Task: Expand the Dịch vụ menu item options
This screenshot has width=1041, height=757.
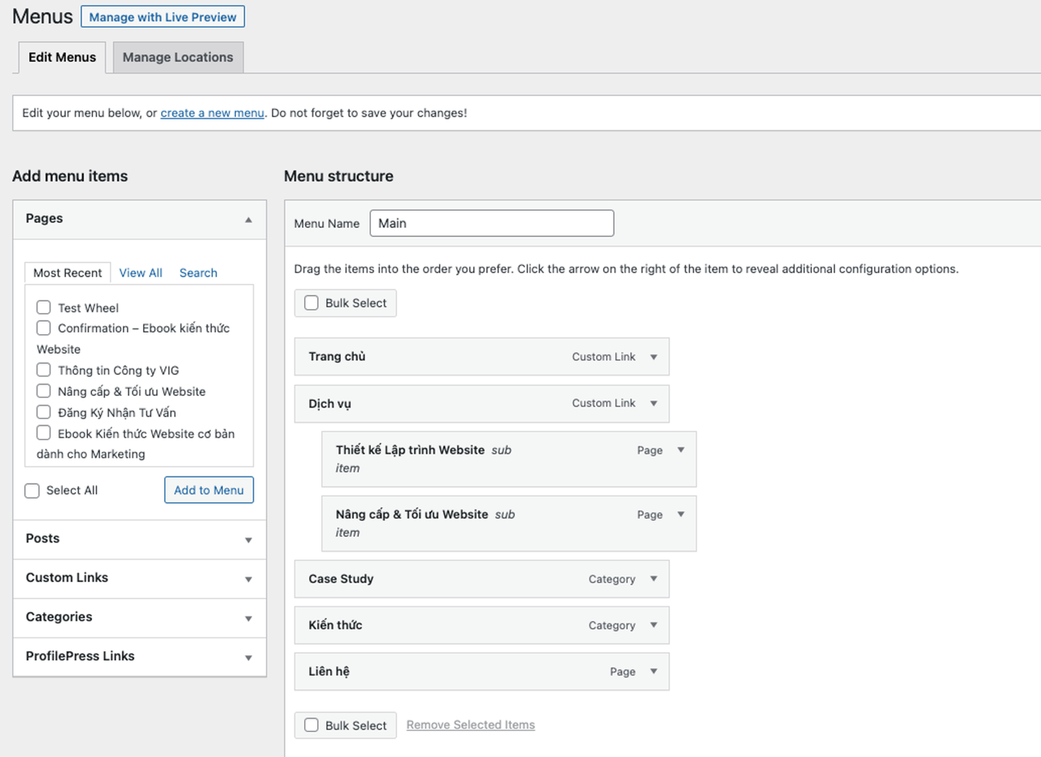Action: pyautogui.click(x=653, y=403)
